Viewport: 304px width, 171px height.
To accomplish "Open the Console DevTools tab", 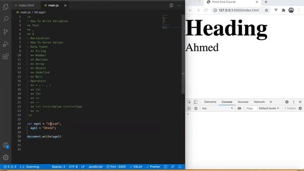I will pyautogui.click(x=227, y=102).
